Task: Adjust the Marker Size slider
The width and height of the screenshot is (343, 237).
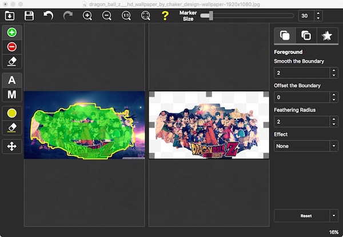Action: click(x=247, y=16)
